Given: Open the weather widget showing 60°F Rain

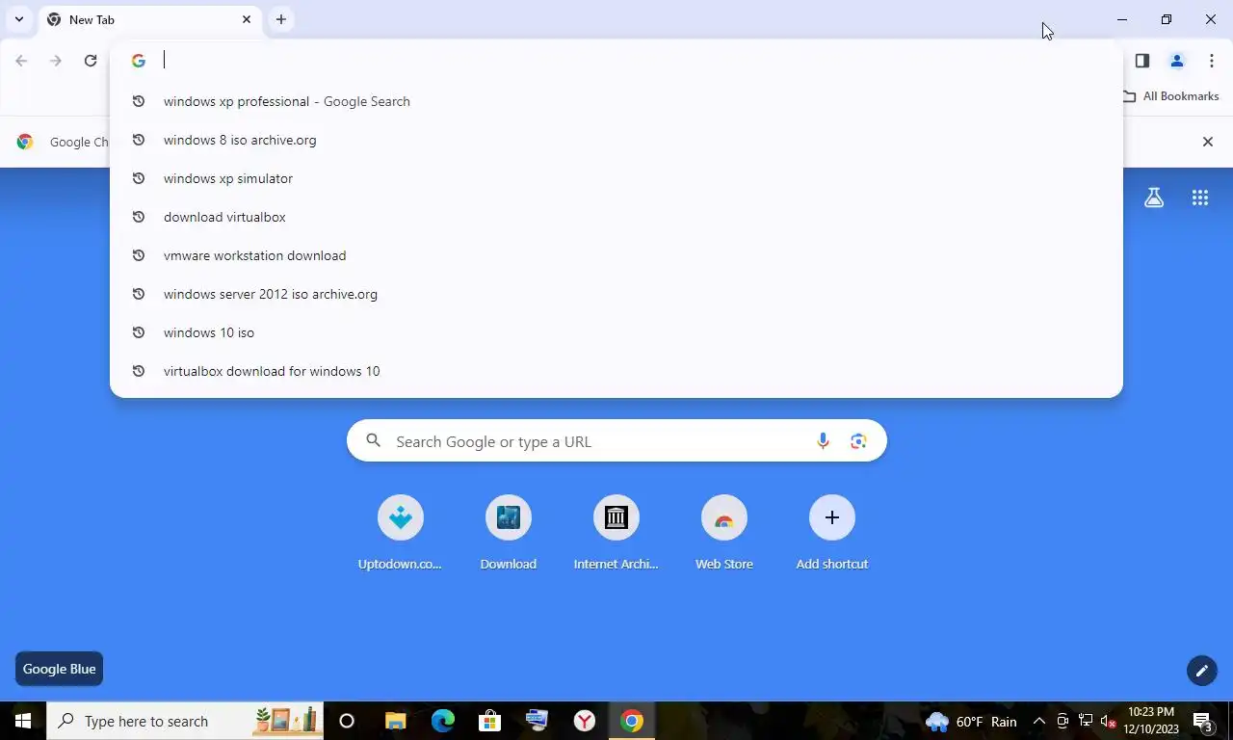Looking at the screenshot, I should [972, 722].
